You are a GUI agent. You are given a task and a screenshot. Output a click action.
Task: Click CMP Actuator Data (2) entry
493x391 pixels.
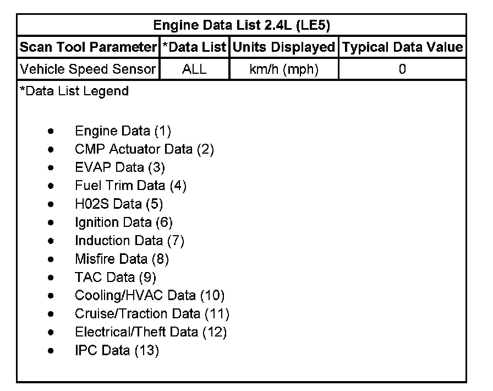pyautogui.click(x=144, y=149)
